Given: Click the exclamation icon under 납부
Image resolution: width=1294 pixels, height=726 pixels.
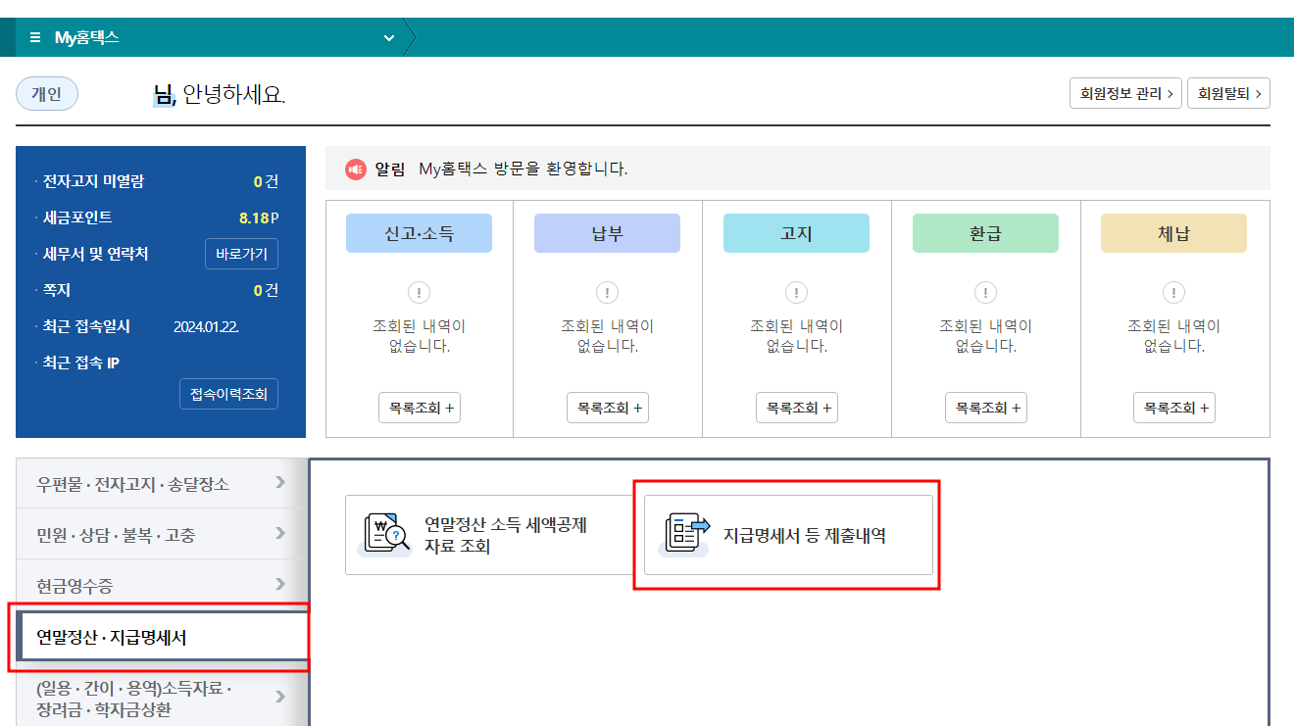Looking at the screenshot, I should (x=607, y=292).
